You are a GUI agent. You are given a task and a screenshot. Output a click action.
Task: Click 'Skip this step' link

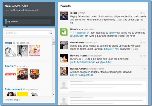[13, 100]
